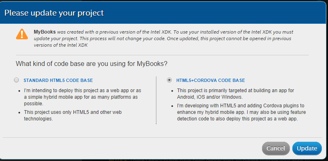The height and width of the screenshot is (161, 328).
Task: Confirm with the blue Update button
Action: (x=307, y=148)
